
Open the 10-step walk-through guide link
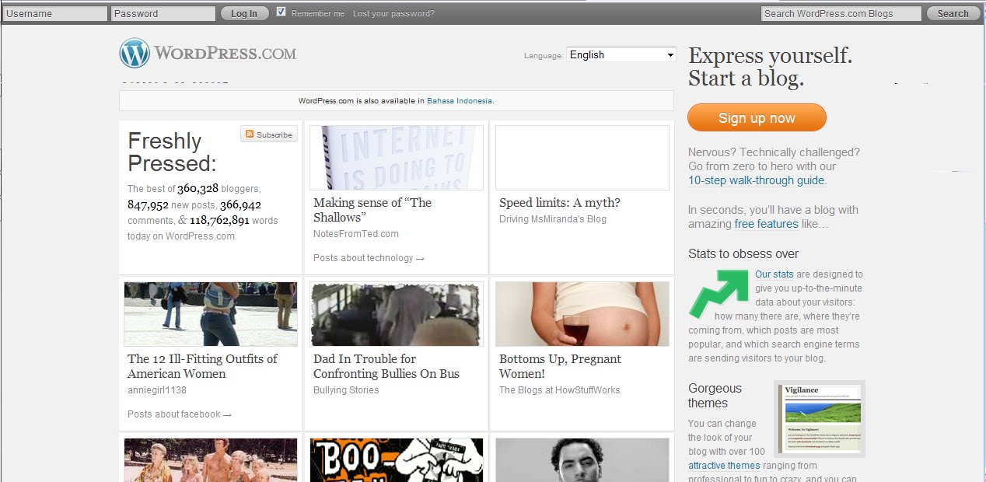point(757,180)
